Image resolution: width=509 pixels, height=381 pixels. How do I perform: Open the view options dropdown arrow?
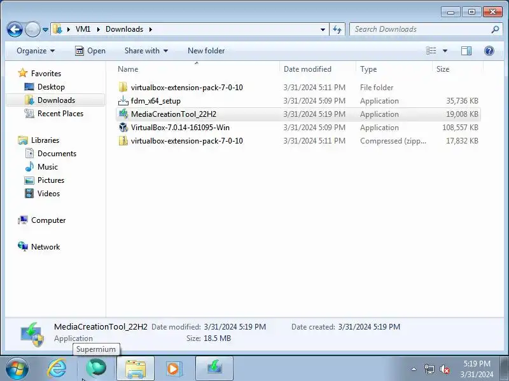(445, 51)
